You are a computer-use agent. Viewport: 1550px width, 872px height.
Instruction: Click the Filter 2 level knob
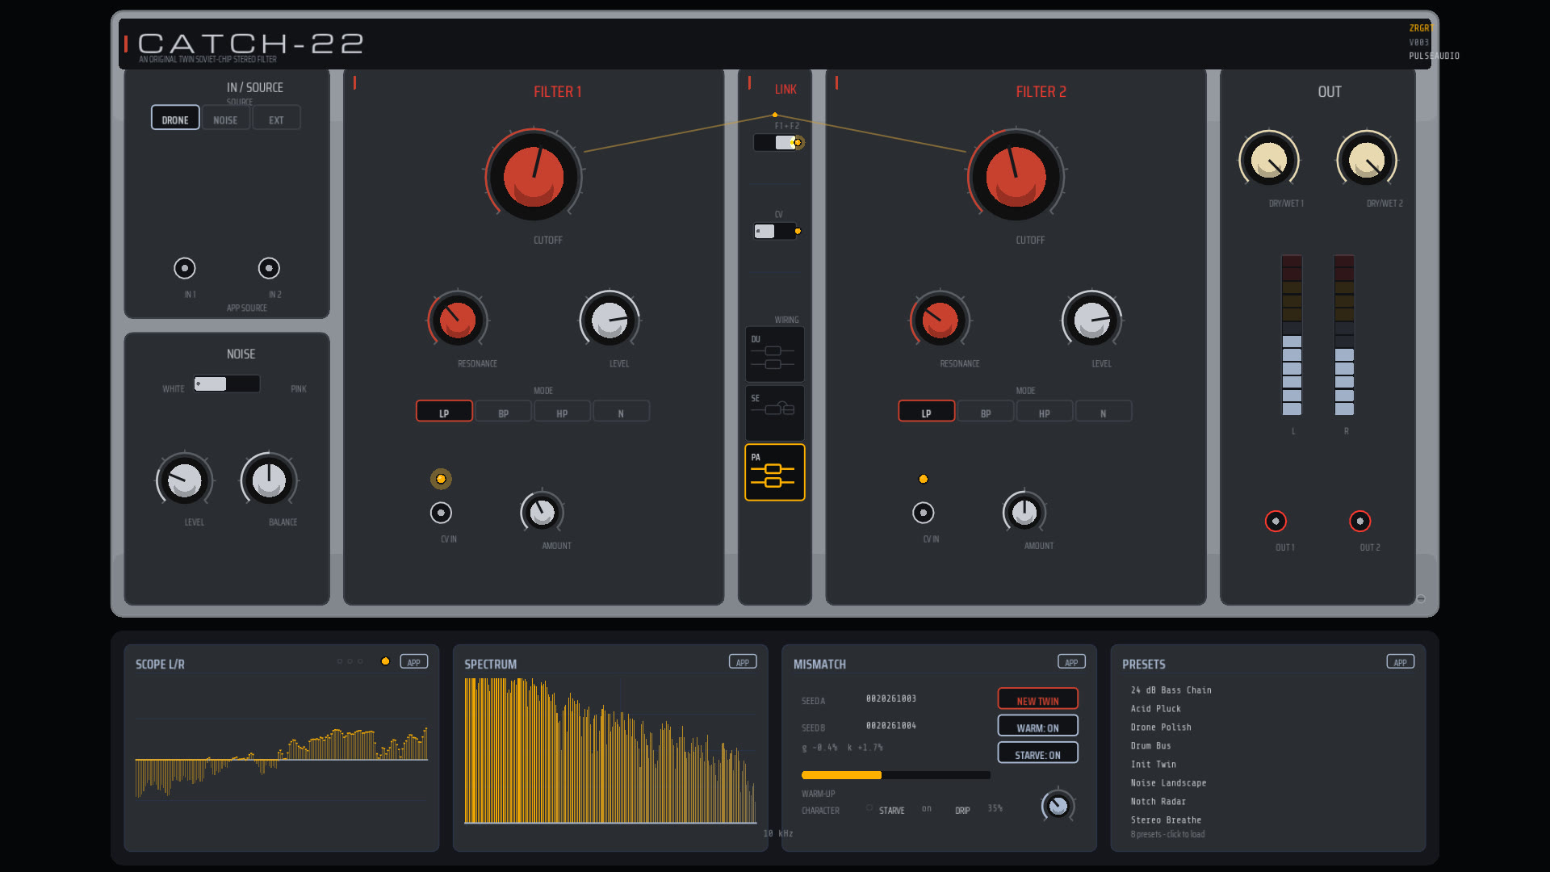[x=1091, y=320]
